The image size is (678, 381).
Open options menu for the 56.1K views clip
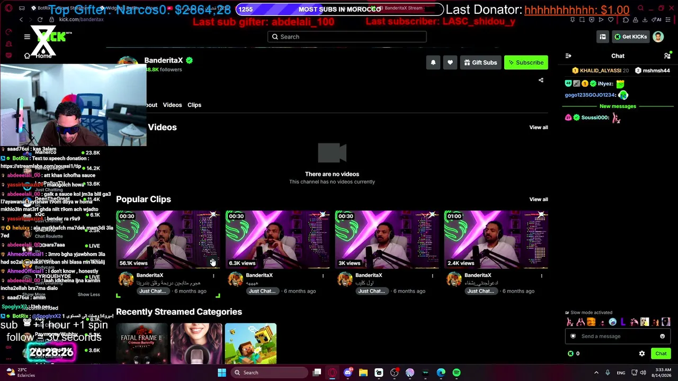click(213, 276)
